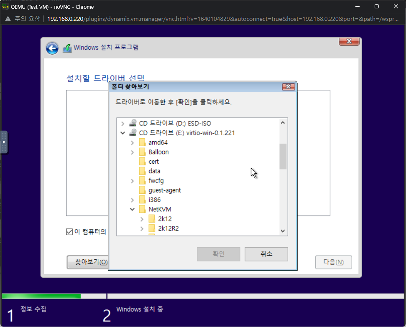The width and height of the screenshot is (406, 327).
Task: Click the 찾아보기 (Browse) button
Action: tap(87, 262)
